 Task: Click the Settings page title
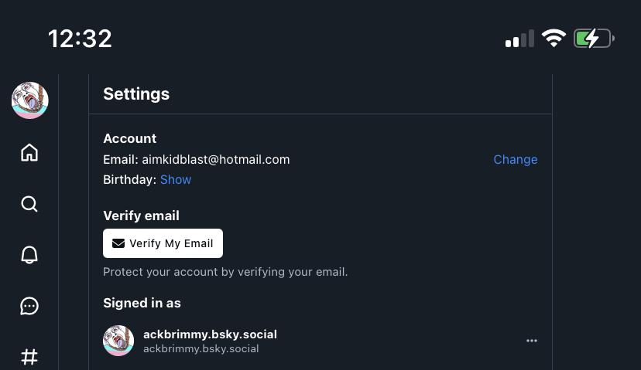point(136,94)
